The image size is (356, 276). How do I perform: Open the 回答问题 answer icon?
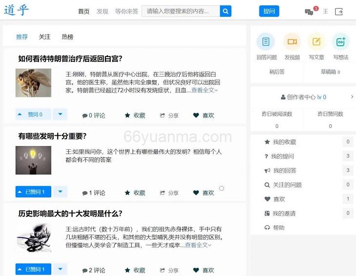click(266, 42)
